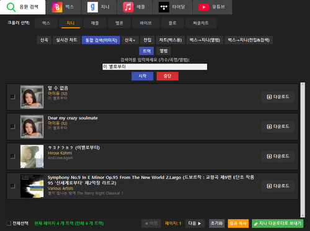Click the artist name Hirose Kohmi
The image size is (310, 231).
click(60, 153)
